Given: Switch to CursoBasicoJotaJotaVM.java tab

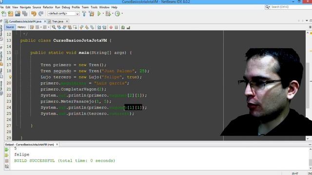Looking at the screenshot, I should (25, 21).
